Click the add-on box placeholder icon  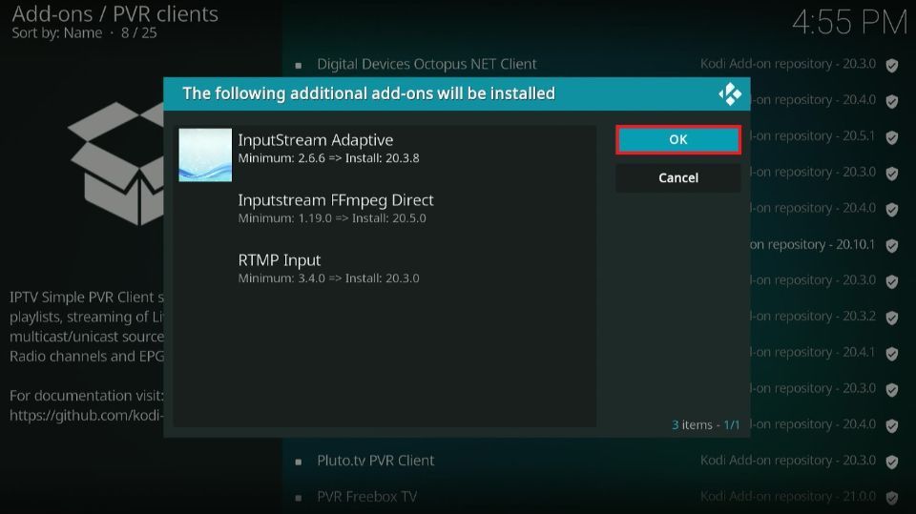click(115, 164)
